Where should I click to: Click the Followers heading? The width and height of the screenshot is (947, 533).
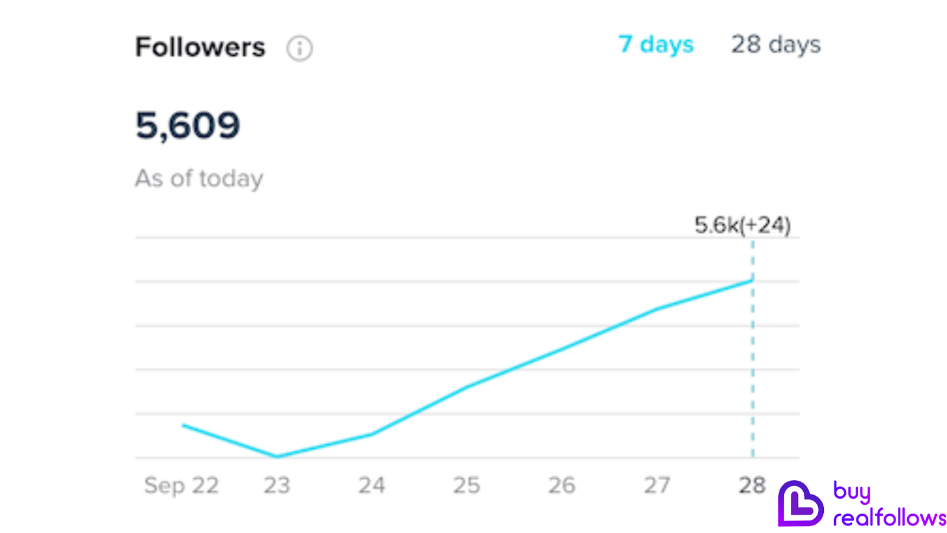pyautogui.click(x=199, y=47)
